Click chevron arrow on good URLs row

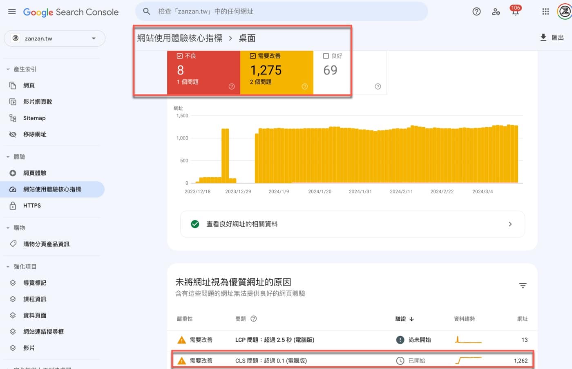[x=510, y=224]
